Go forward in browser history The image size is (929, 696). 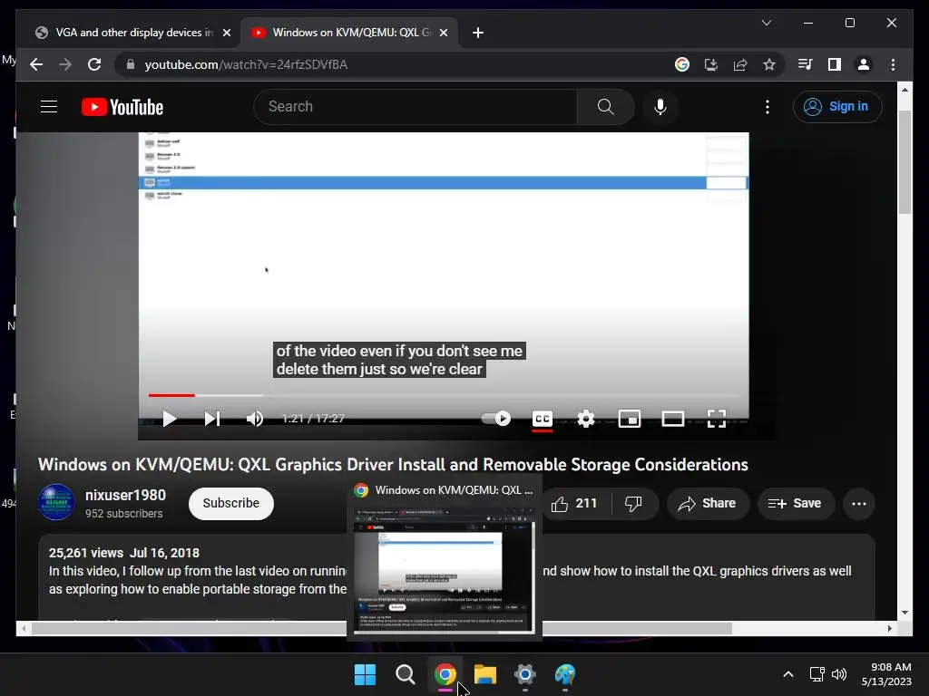(65, 64)
